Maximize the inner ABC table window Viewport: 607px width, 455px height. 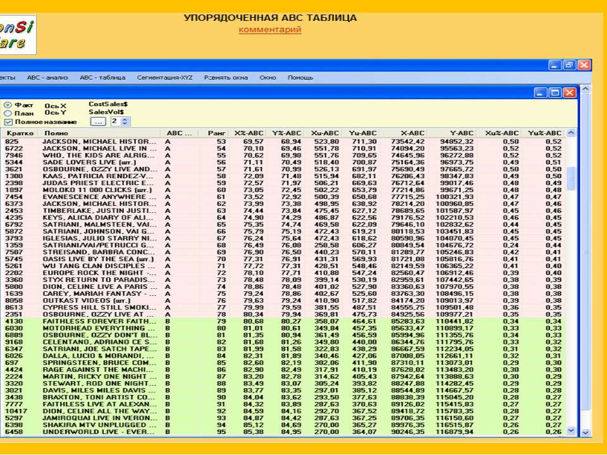[x=555, y=92]
